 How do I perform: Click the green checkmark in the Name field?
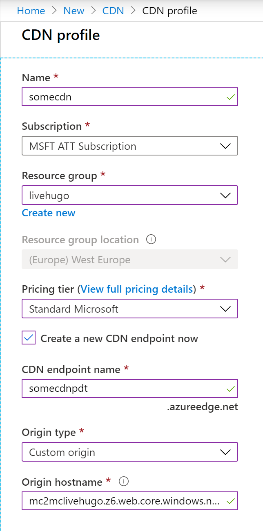click(x=231, y=97)
